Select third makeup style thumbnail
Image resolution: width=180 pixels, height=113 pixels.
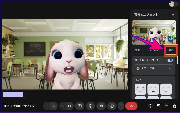(166, 89)
